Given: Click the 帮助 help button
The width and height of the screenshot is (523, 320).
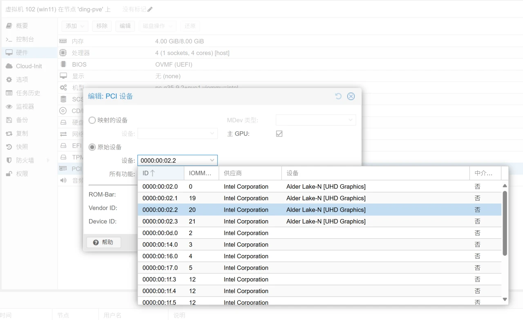Looking at the screenshot, I should click(x=103, y=242).
